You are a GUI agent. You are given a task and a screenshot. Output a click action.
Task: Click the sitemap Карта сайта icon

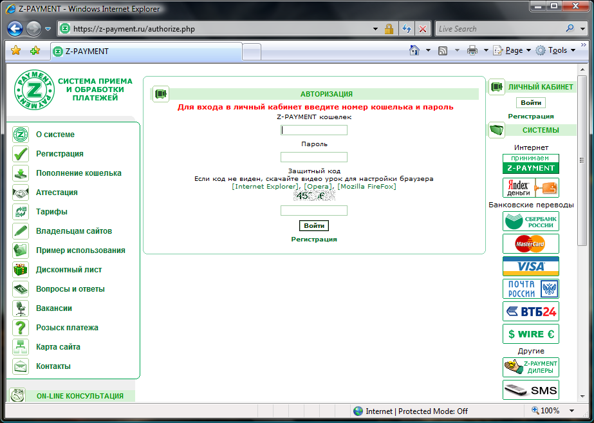click(x=21, y=347)
